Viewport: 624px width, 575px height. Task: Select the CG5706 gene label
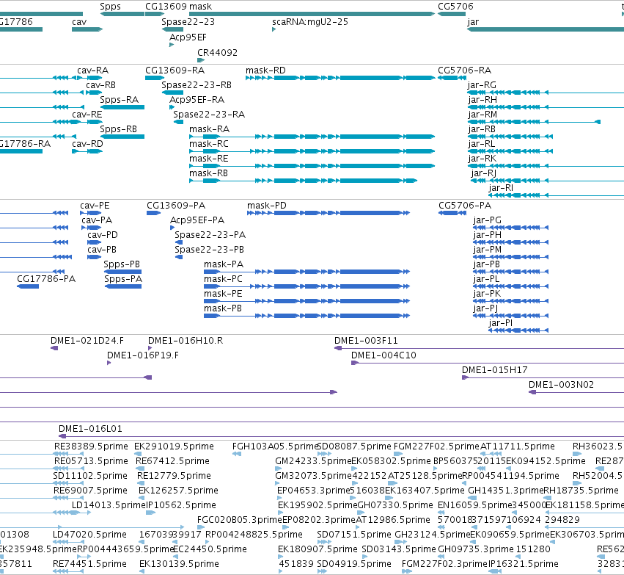click(455, 7)
